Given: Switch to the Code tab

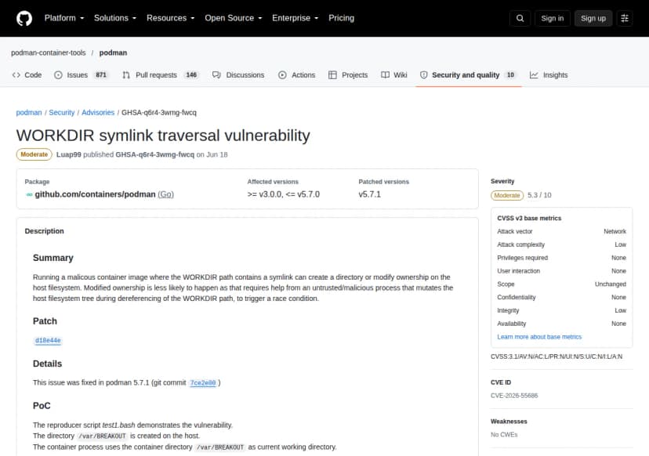Looking at the screenshot, I should click(27, 75).
